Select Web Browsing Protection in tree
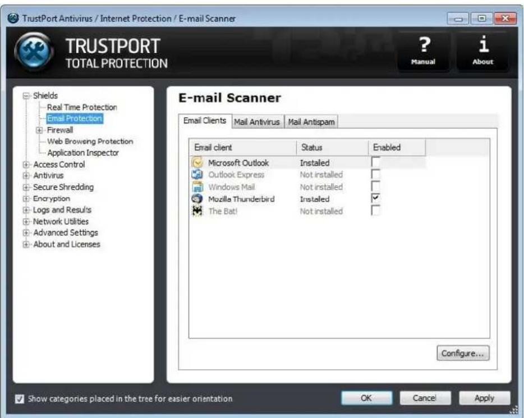 coord(90,141)
